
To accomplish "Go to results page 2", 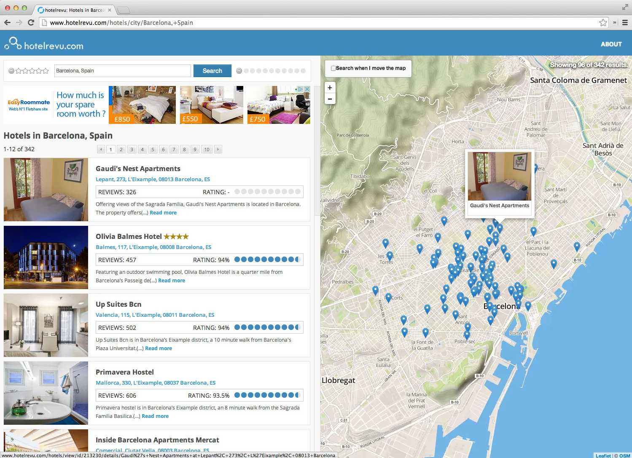I will [x=121, y=149].
